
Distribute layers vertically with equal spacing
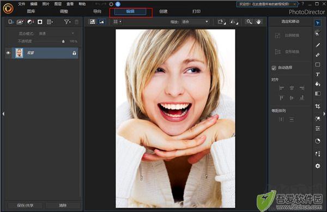pyautogui.click(x=292, y=119)
